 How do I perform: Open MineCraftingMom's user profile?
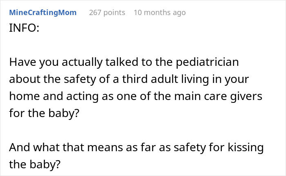coord(42,13)
